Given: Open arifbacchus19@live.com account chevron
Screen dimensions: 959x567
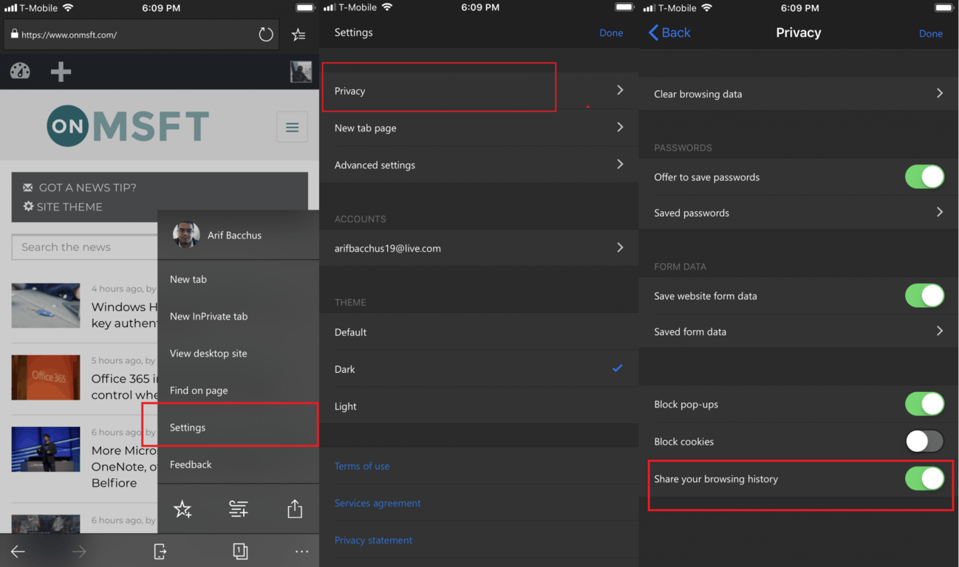Looking at the screenshot, I should (620, 247).
